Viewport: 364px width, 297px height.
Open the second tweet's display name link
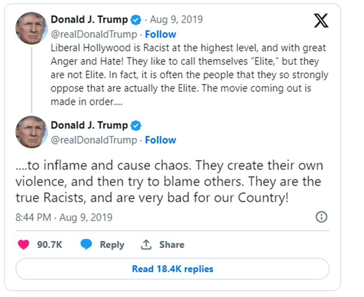tap(89, 125)
